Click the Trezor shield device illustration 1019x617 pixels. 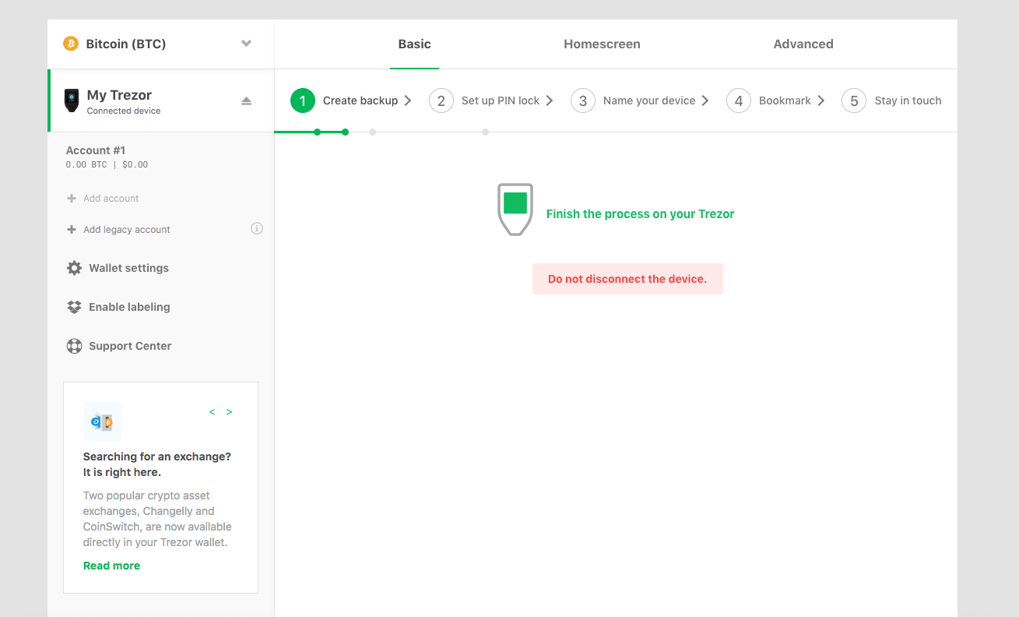pos(515,210)
